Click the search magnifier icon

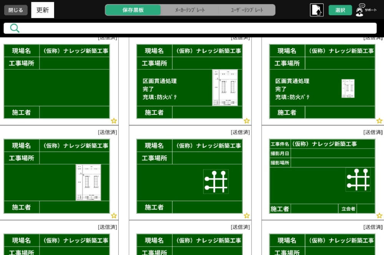[x=15, y=28]
